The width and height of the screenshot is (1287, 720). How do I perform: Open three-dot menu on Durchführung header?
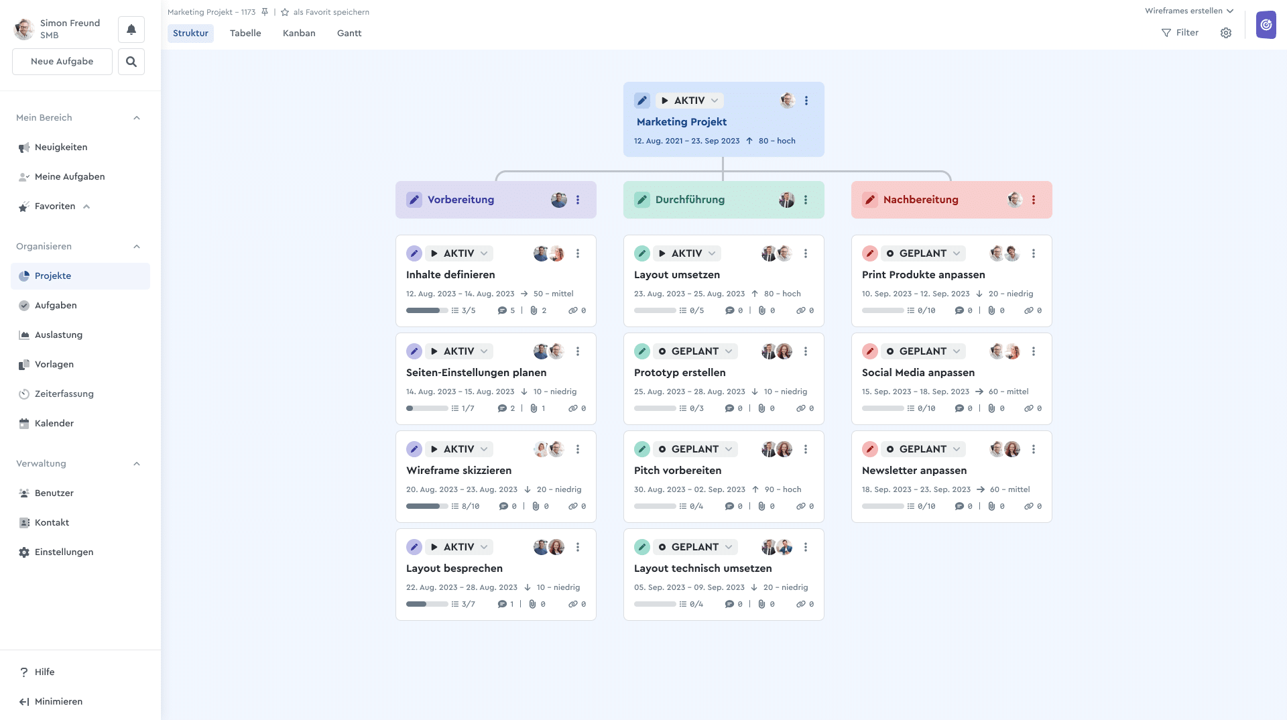(806, 200)
